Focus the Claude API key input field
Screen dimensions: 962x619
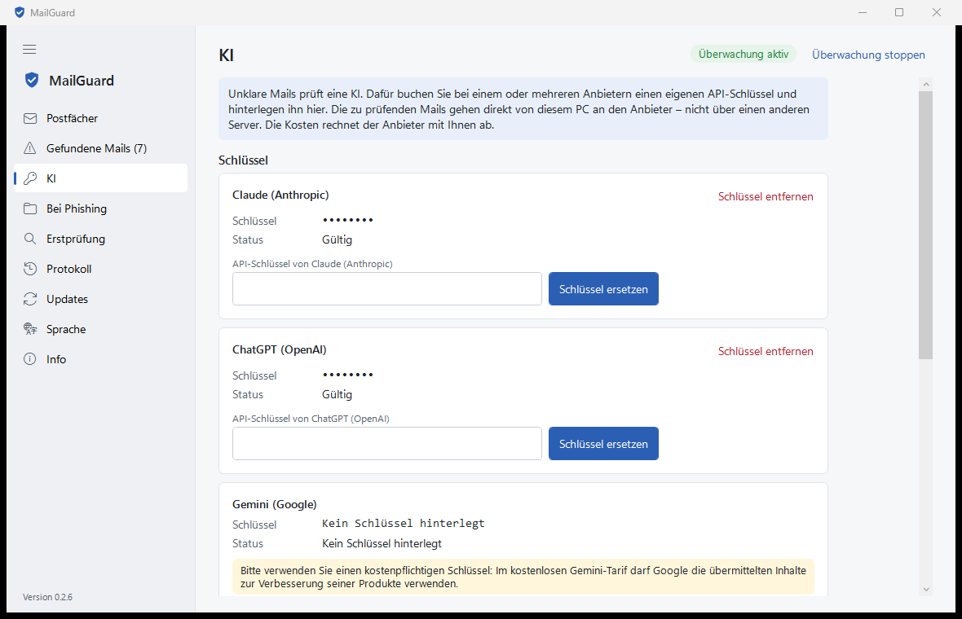tap(387, 288)
